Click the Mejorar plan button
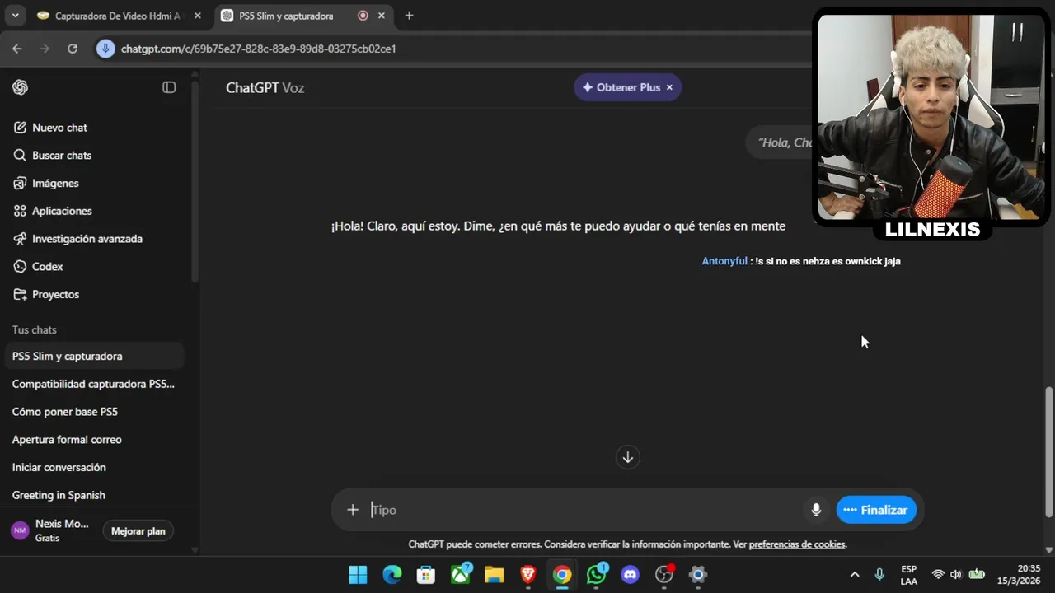The height and width of the screenshot is (593, 1055). pyautogui.click(x=138, y=531)
